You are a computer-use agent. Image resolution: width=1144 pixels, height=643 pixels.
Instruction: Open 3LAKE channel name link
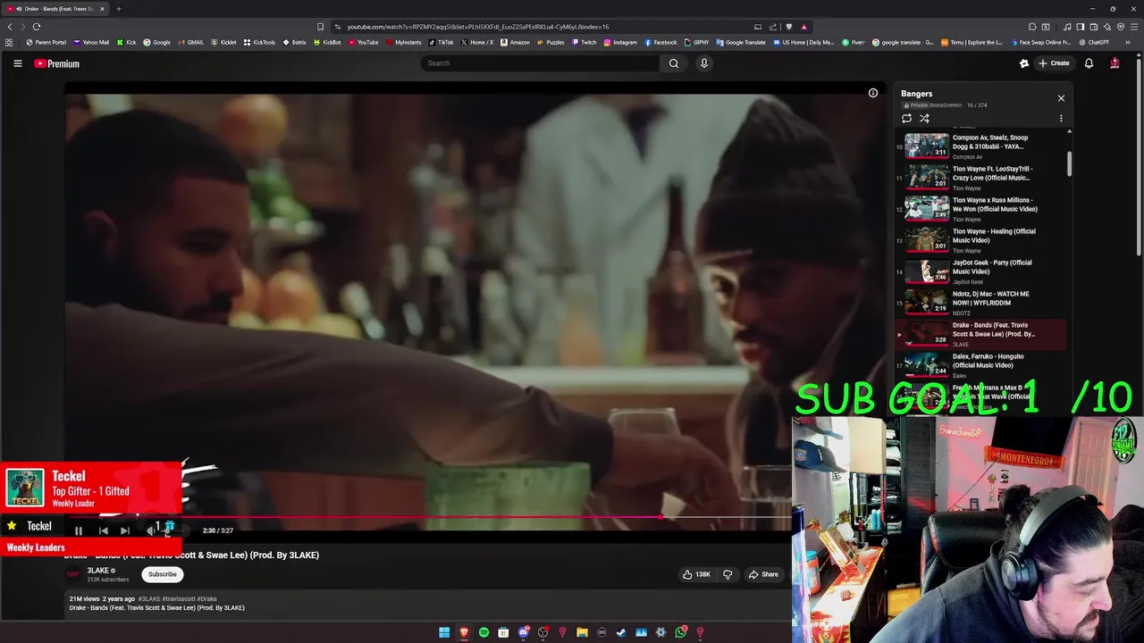(97, 571)
